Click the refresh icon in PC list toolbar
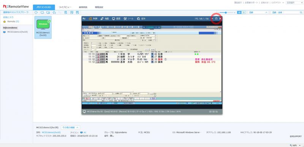The image size is (304, 147). tap(36, 13)
